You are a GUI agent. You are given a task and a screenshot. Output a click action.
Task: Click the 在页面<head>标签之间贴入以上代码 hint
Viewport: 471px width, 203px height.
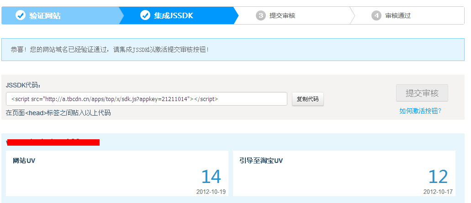58,113
